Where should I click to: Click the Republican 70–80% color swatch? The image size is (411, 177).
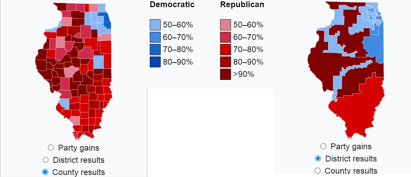tap(226, 49)
